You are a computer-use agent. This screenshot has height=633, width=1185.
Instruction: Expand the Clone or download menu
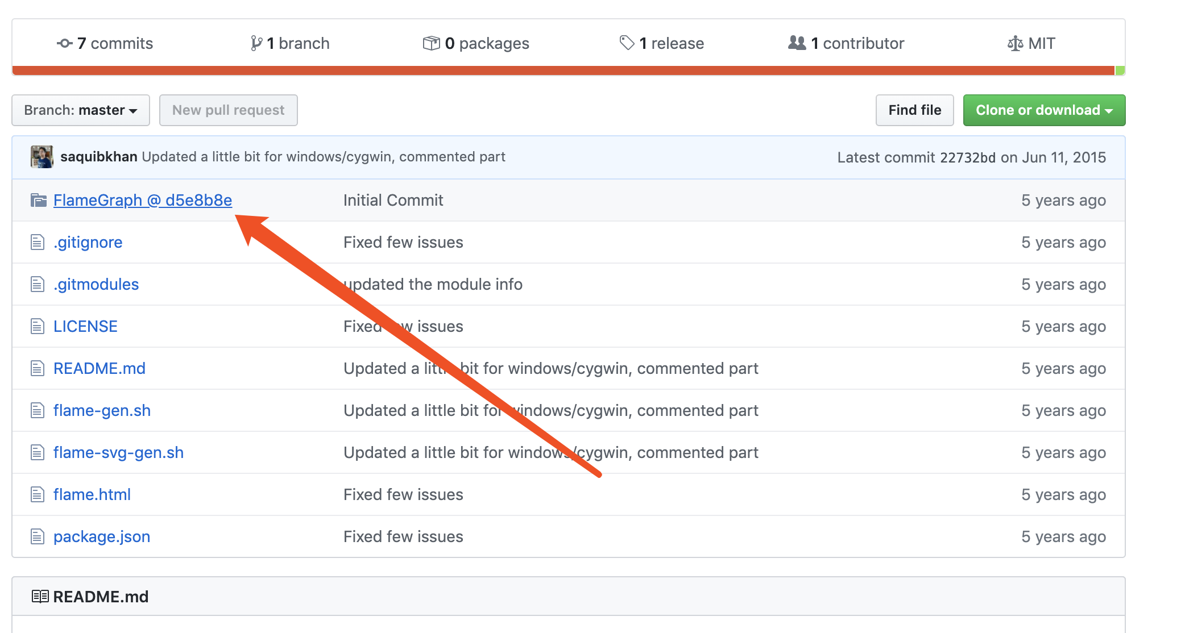coord(1044,110)
